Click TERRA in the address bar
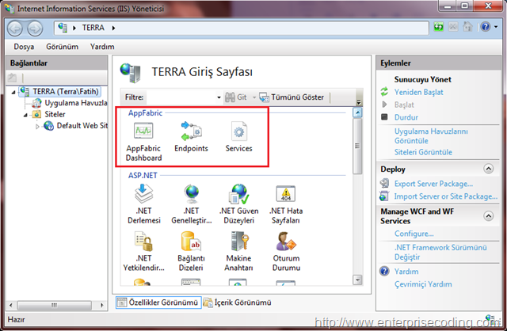 coord(93,28)
